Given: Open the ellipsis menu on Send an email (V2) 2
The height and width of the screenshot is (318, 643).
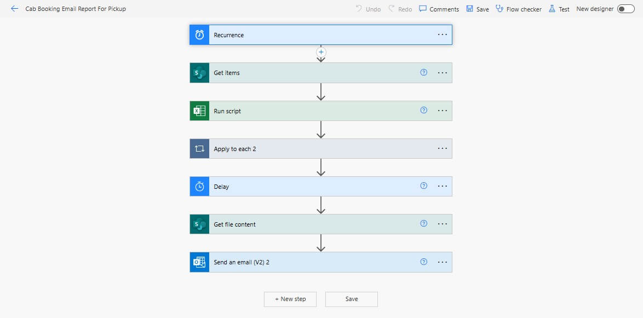Looking at the screenshot, I should click(442, 262).
